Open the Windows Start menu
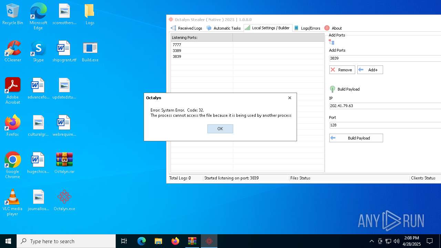 click(x=8, y=241)
